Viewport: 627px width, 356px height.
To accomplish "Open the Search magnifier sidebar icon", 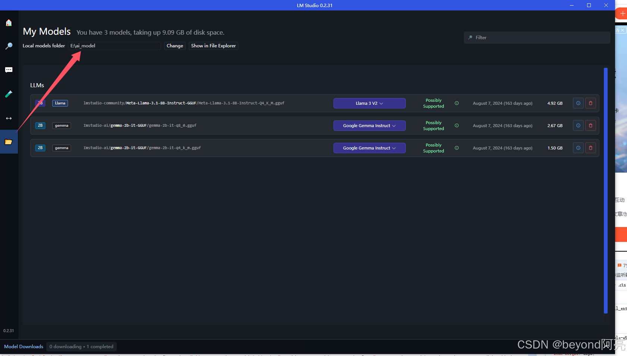I will pyautogui.click(x=9, y=46).
